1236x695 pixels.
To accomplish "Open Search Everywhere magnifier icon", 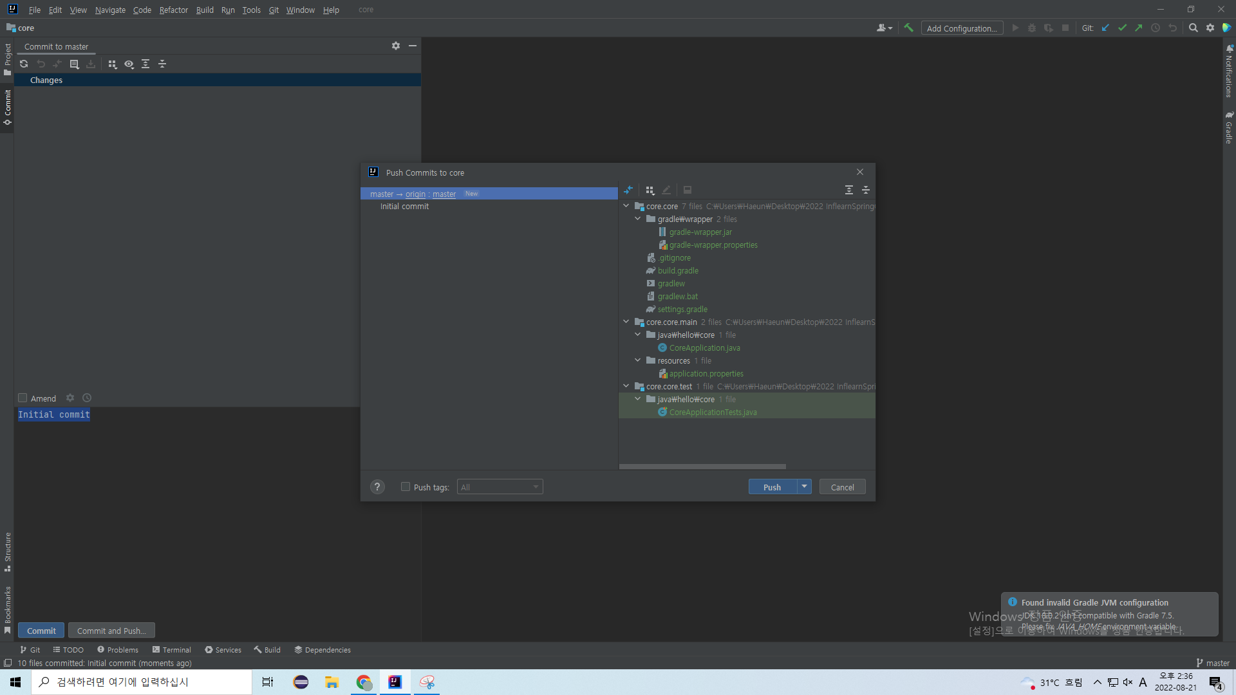I will pos(1193,28).
